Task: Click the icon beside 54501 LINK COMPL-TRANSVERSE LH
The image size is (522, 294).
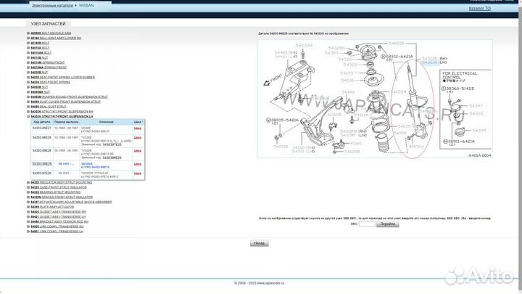Action: click(x=29, y=229)
